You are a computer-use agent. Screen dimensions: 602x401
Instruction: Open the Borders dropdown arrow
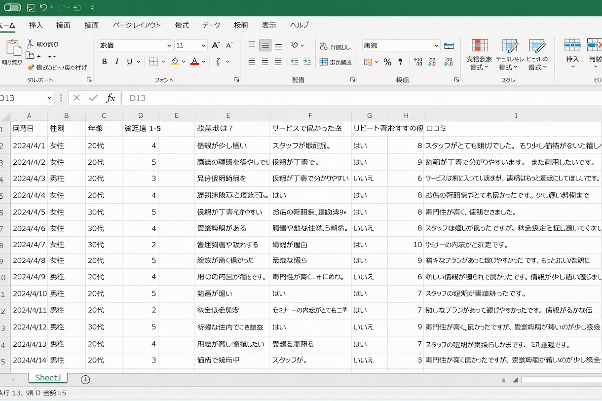coord(163,62)
